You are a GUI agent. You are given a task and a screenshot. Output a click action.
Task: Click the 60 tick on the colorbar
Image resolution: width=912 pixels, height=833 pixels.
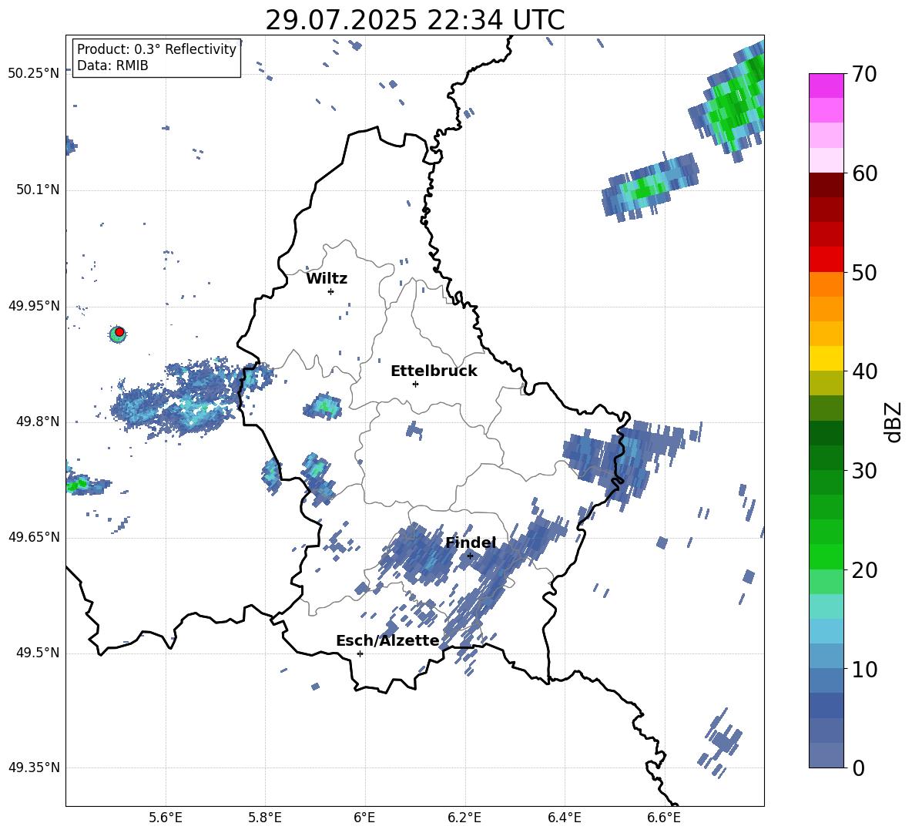[864, 173]
